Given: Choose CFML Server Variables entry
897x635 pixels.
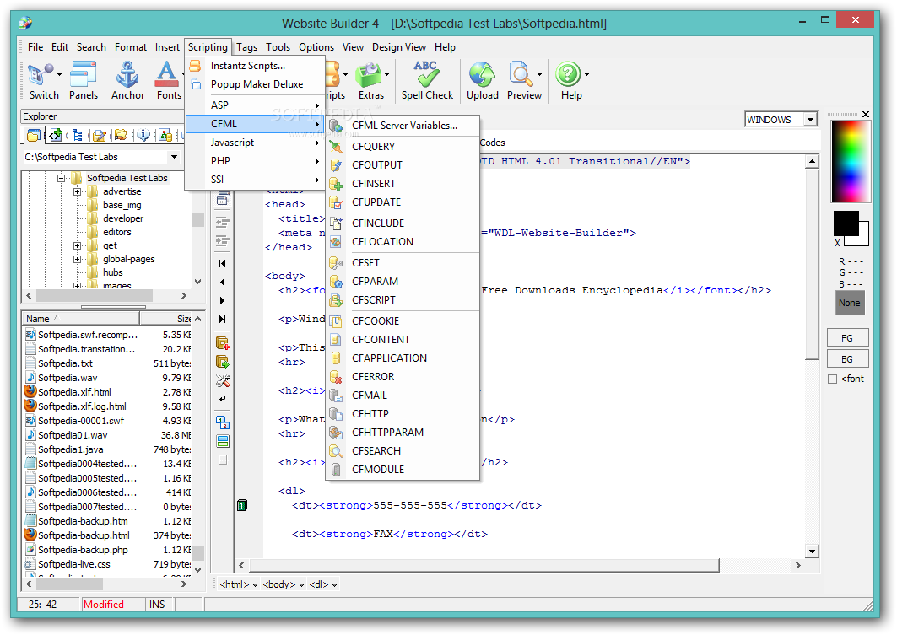Looking at the screenshot, I should click(403, 126).
